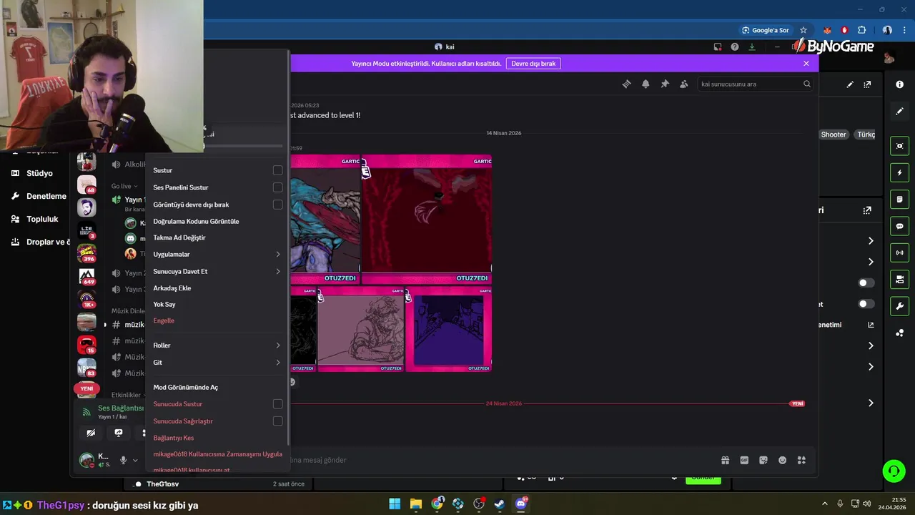
Task: Click the Shooter tag
Action: pyautogui.click(x=834, y=134)
